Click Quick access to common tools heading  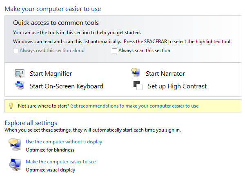click(56, 23)
